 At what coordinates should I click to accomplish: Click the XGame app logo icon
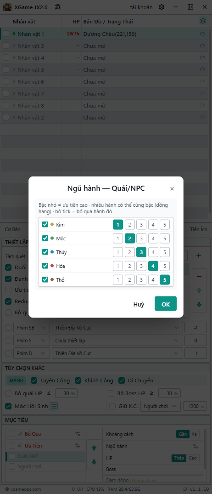pos(7,7)
